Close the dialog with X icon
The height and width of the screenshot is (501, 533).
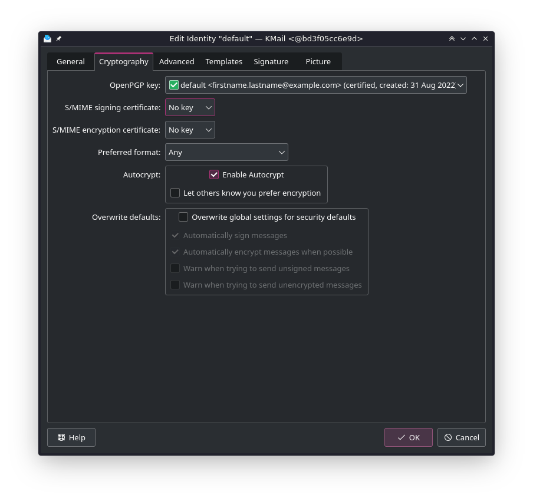(485, 39)
